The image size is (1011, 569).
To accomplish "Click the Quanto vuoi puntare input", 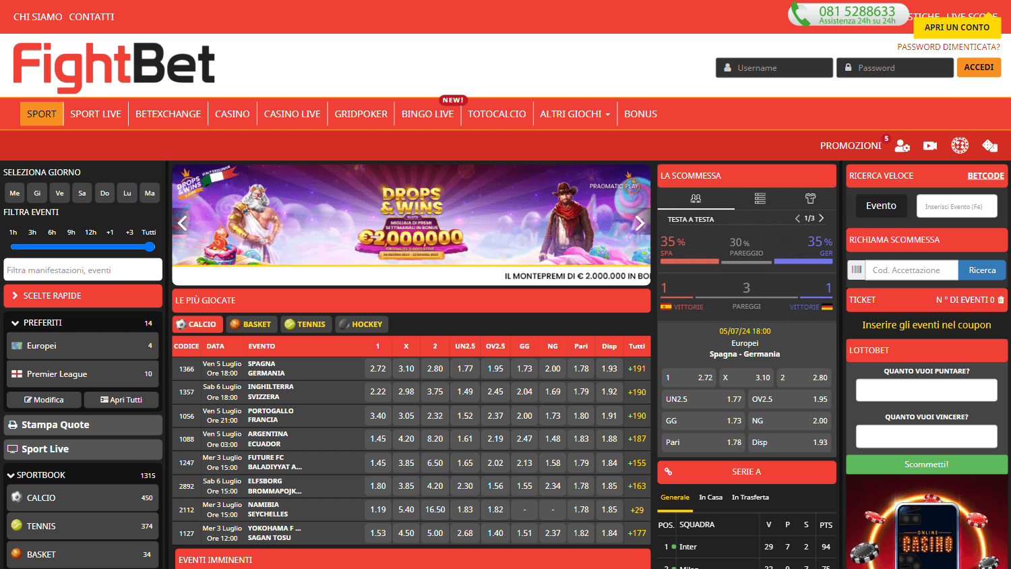I will click(927, 390).
